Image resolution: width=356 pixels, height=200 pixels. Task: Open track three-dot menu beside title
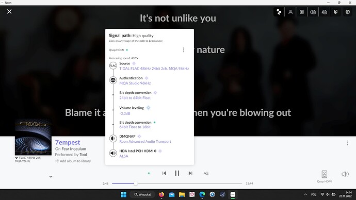tap(348, 143)
